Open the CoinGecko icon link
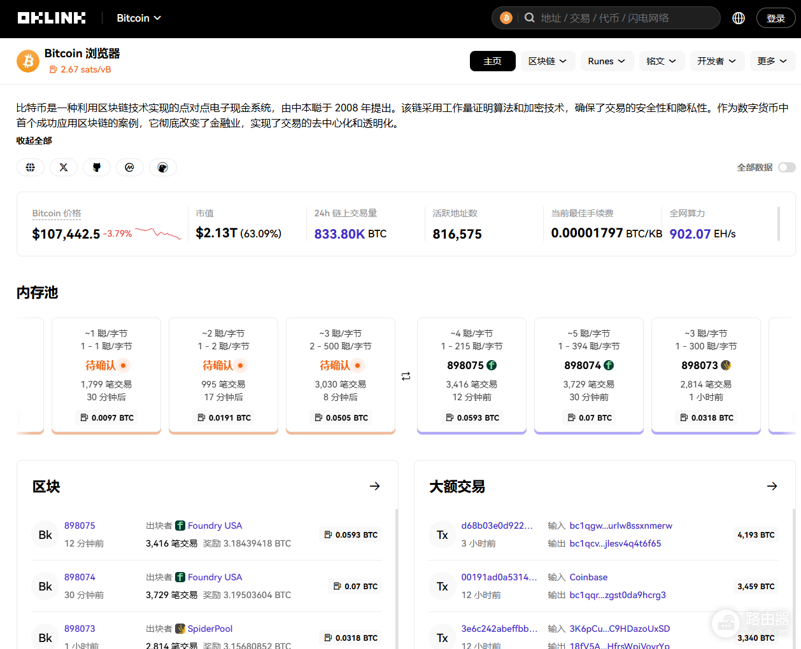 pyautogui.click(x=163, y=167)
